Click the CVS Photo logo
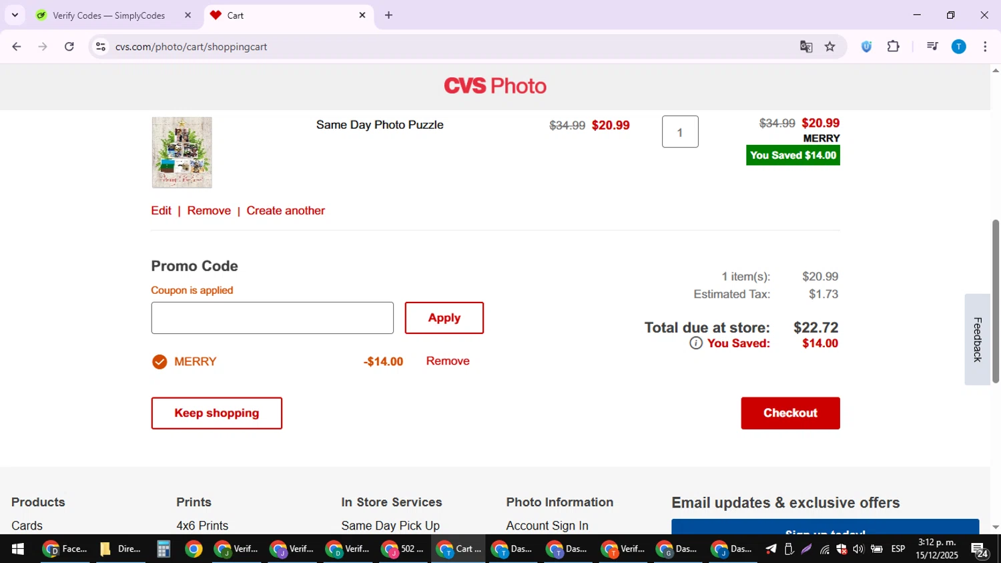Image resolution: width=1001 pixels, height=563 pixels. pyautogui.click(x=495, y=86)
